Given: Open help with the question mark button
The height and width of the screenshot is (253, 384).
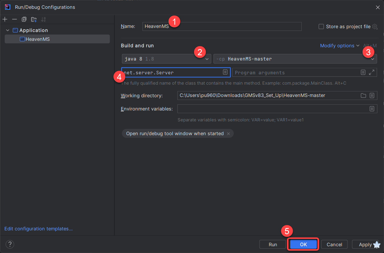Looking at the screenshot, I should click(x=10, y=244).
